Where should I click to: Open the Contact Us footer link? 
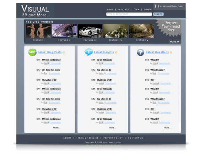135,138
